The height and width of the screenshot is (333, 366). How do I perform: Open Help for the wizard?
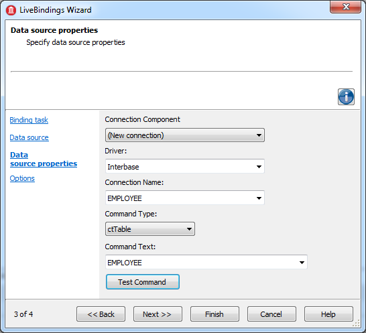click(328, 314)
